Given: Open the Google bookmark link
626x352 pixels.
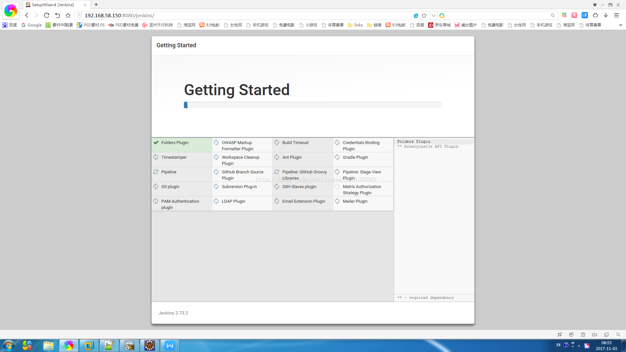Looking at the screenshot, I should [x=32, y=25].
